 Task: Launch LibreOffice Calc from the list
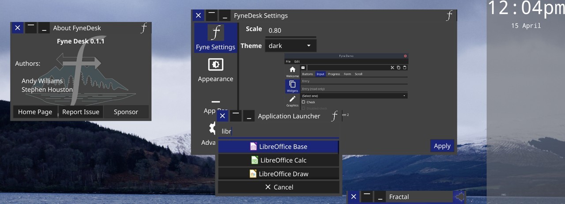tap(279, 160)
